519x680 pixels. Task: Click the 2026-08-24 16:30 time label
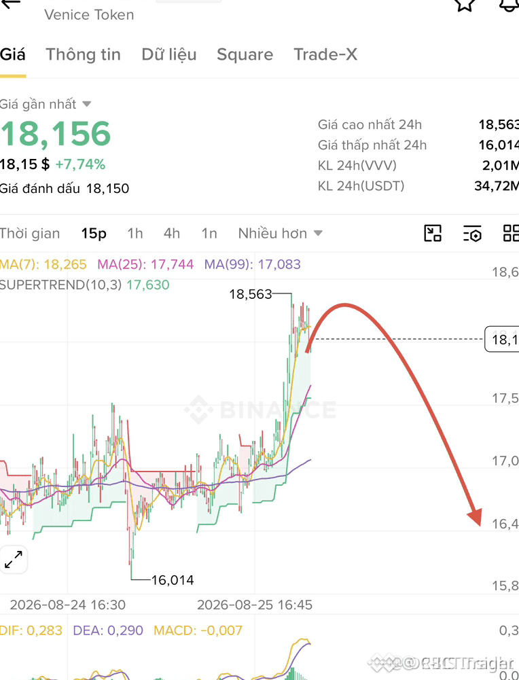(68, 605)
